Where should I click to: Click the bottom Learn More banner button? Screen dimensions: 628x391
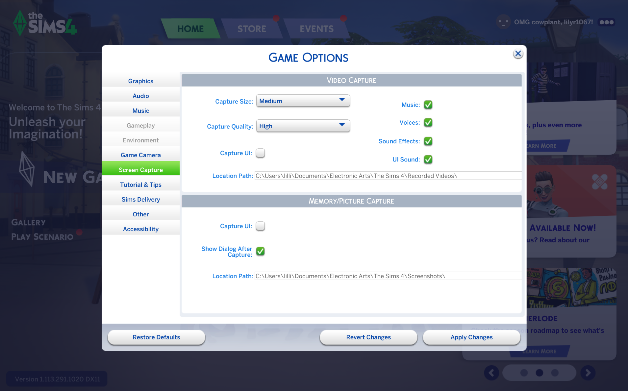pos(540,351)
